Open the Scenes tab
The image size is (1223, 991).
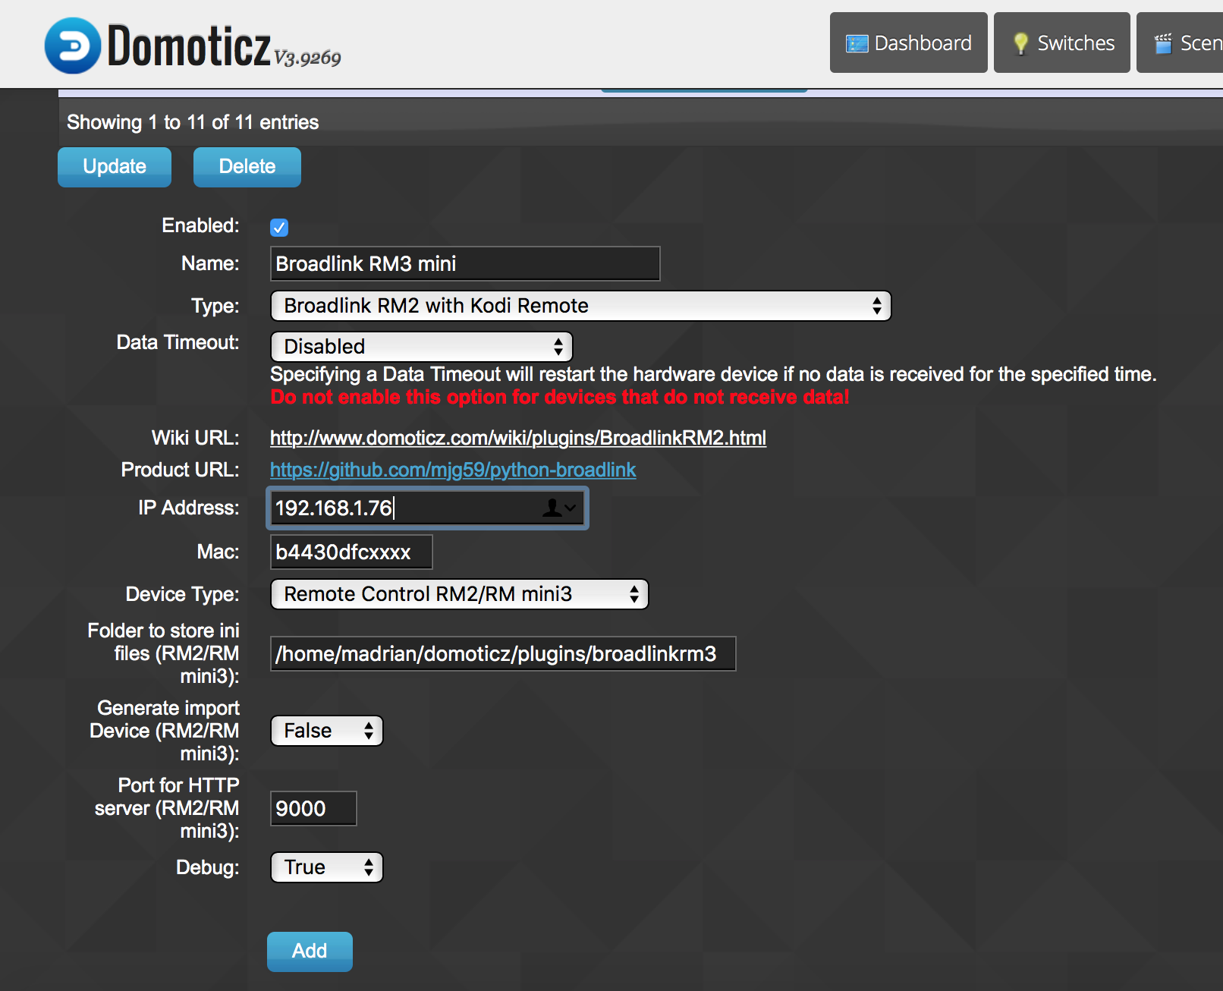point(1181,42)
